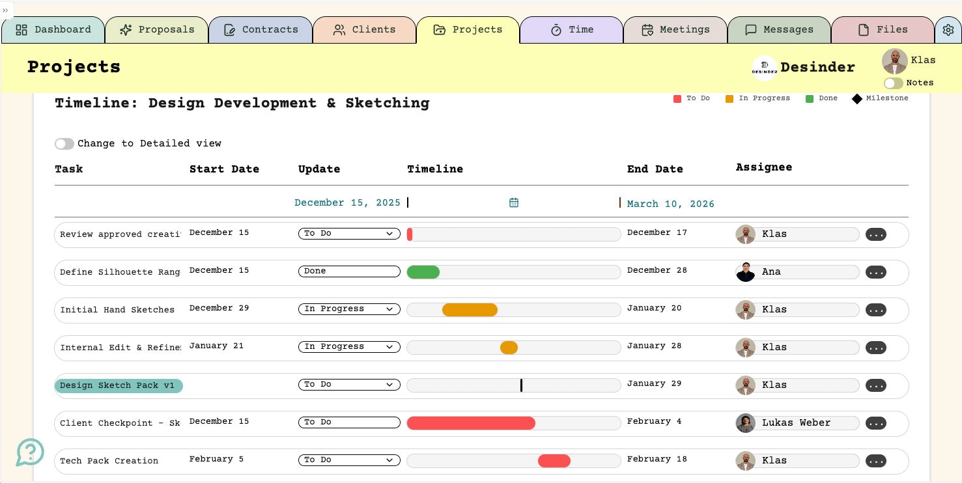This screenshot has height=483, width=962.
Task: Click the Proposals sparkle icon
Action: (x=128, y=29)
